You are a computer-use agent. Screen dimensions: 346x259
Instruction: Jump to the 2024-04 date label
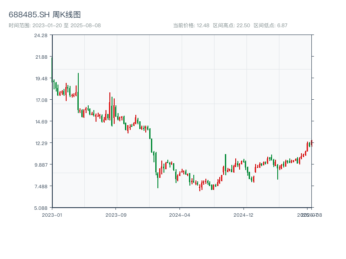coord(180,215)
